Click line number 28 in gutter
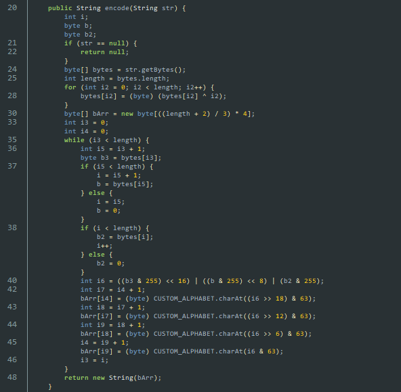 (12, 95)
